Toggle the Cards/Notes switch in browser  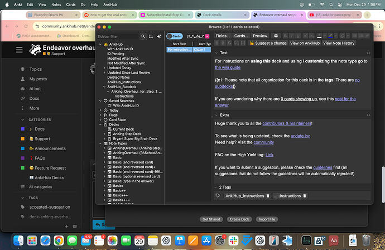click(x=174, y=36)
